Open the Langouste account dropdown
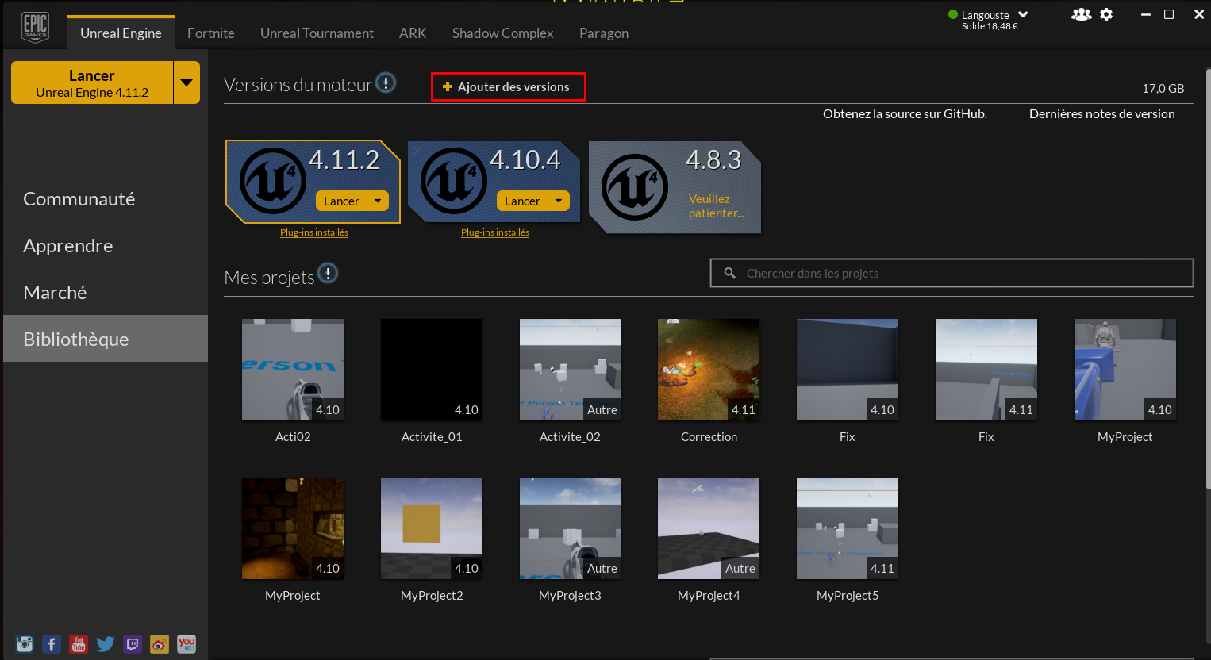The height and width of the screenshot is (660, 1211). coord(1023,14)
